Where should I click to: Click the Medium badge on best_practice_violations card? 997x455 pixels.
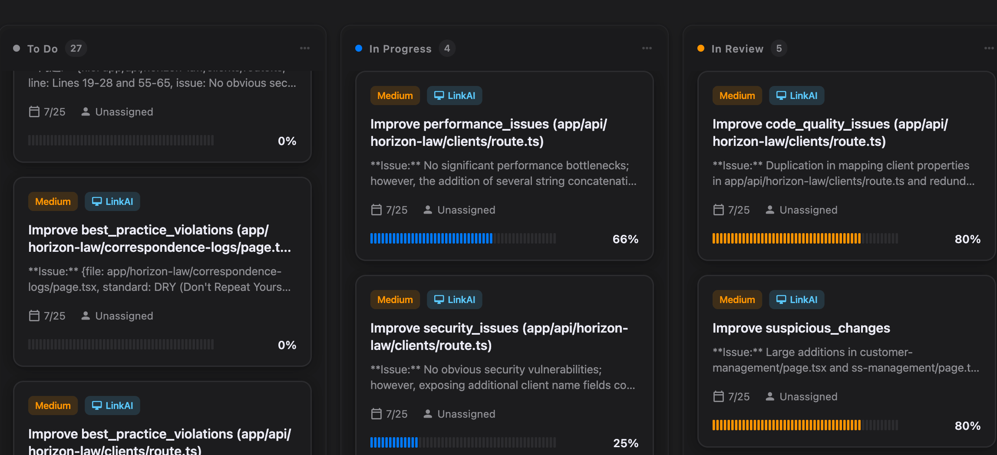[53, 201]
